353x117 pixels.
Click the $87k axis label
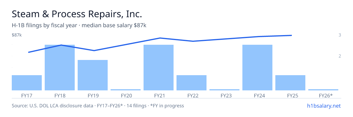[17, 35]
